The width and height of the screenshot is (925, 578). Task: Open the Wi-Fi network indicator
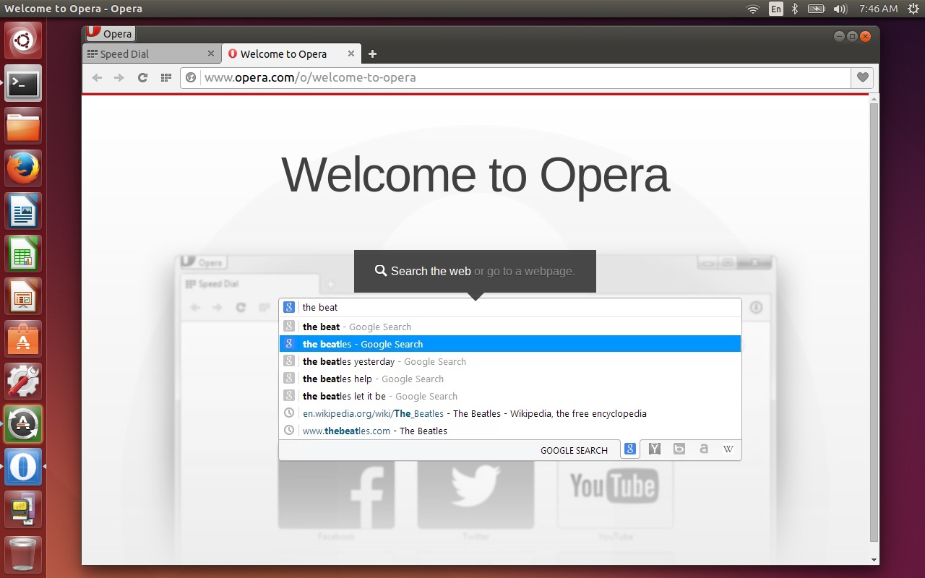753,9
